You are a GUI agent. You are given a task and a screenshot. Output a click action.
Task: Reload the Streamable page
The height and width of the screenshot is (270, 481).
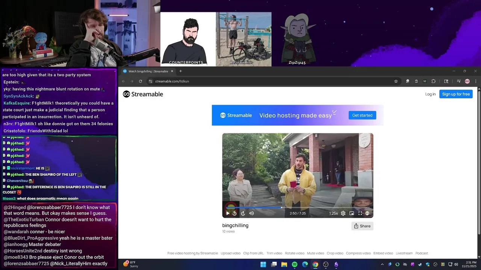[141, 81]
